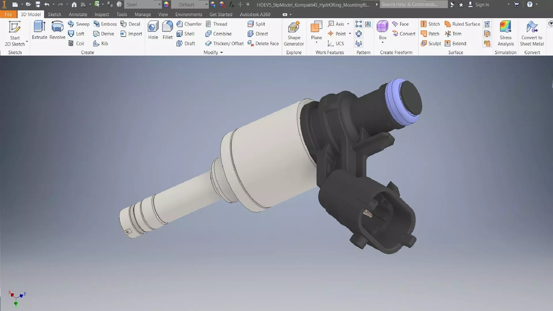Select the Fillet tool
The height and width of the screenshot is (311, 553).
(x=167, y=30)
